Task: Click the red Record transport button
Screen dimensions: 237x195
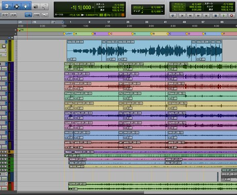Action: (x=231, y=15)
